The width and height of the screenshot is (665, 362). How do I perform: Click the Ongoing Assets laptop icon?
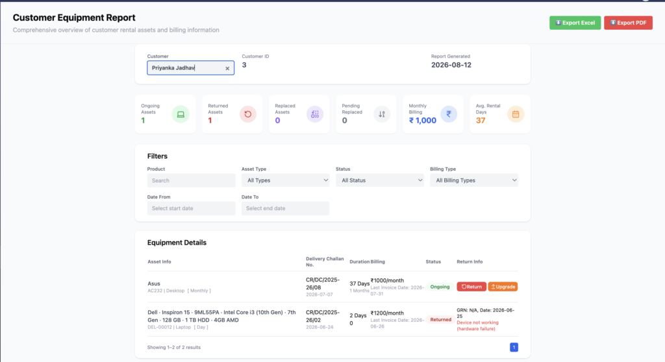[x=181, y=114]
